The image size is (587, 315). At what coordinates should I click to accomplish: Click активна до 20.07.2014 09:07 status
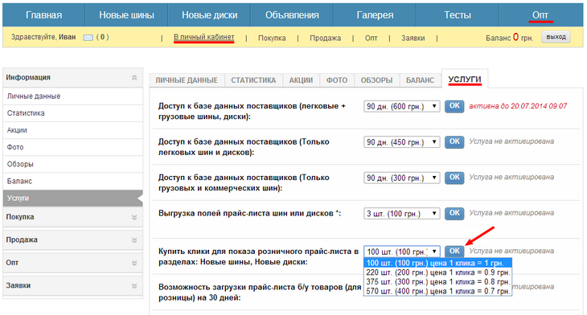pyautogui.click(x=518, y=106)
